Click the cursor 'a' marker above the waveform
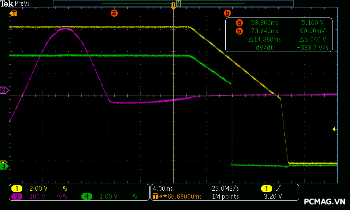 pyautogui.click(x=114, y=13)
